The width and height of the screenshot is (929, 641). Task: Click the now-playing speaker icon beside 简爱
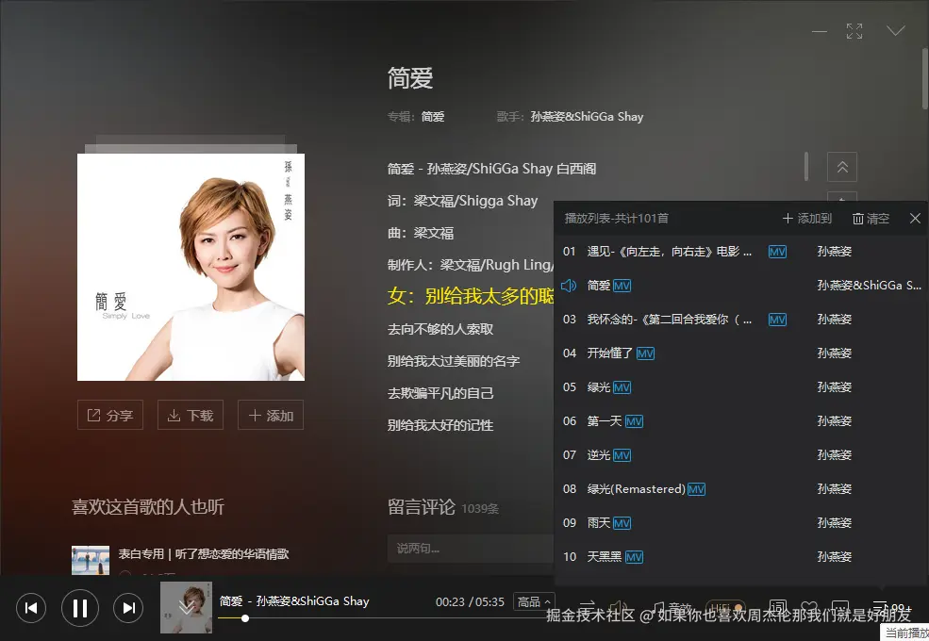[569, 286]
